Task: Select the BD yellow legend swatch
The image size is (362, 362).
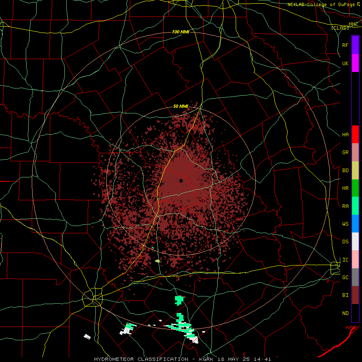Action: 355,171
